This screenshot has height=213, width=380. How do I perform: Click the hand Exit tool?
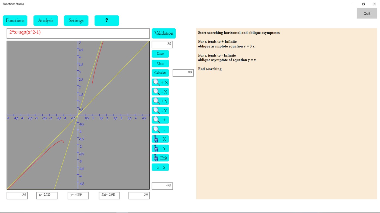[160, 158]
